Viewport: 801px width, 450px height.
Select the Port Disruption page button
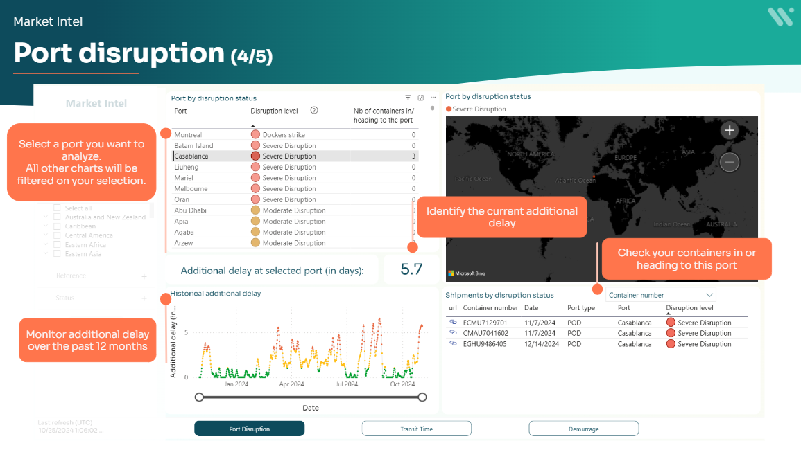pyautogui.click(x=249, y=429)
